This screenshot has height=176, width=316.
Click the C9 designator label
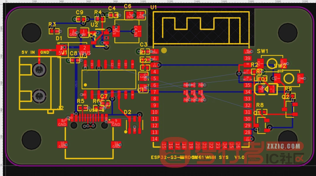click(80, 13)
